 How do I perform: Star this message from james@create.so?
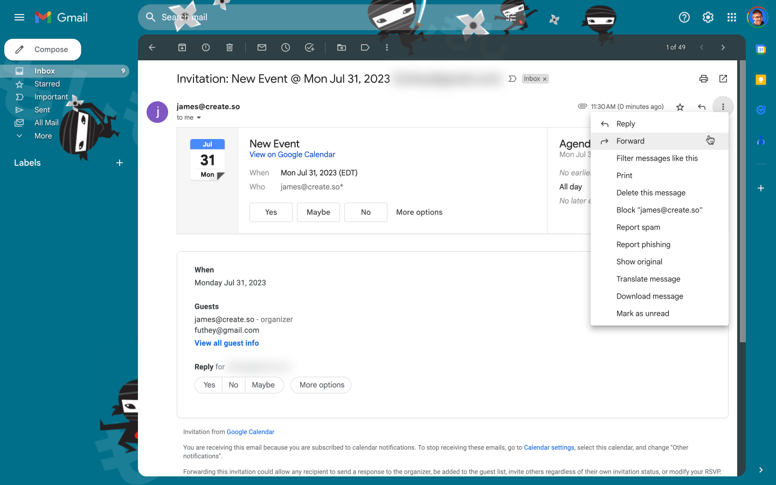click(680, 107)
